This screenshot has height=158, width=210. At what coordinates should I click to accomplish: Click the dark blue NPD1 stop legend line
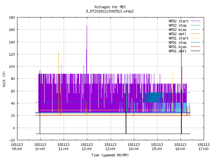tap(196, 42)
